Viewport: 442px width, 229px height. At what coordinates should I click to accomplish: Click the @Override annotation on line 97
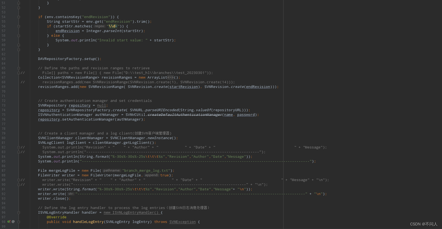pos(57,217)
